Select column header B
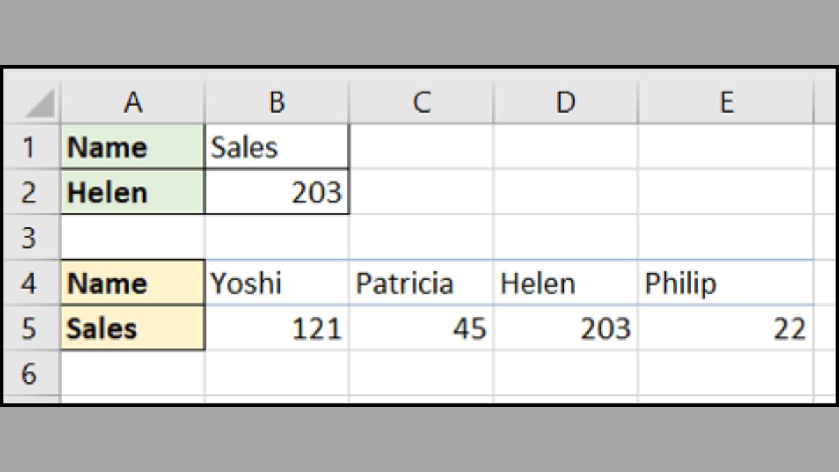 pyautogui.click(x=277, y=101)
